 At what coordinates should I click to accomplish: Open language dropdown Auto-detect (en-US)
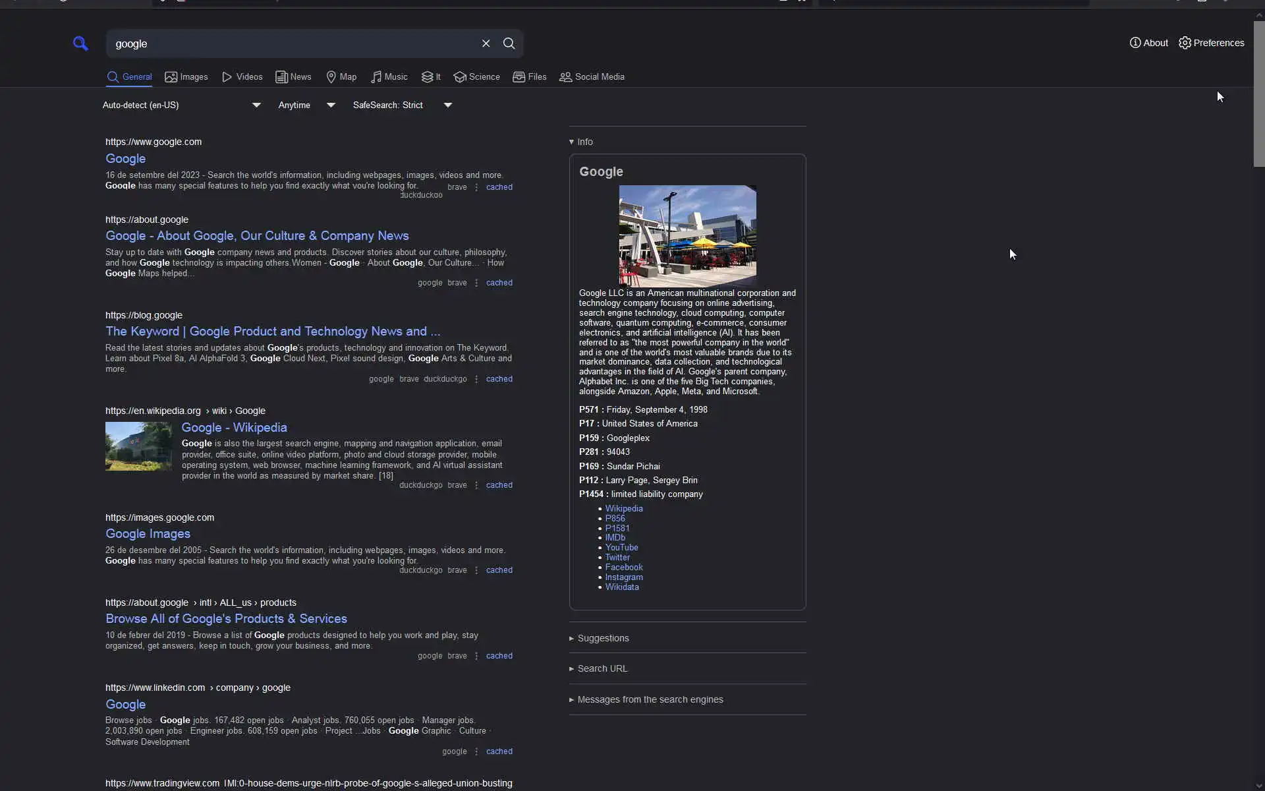point(181,105)
